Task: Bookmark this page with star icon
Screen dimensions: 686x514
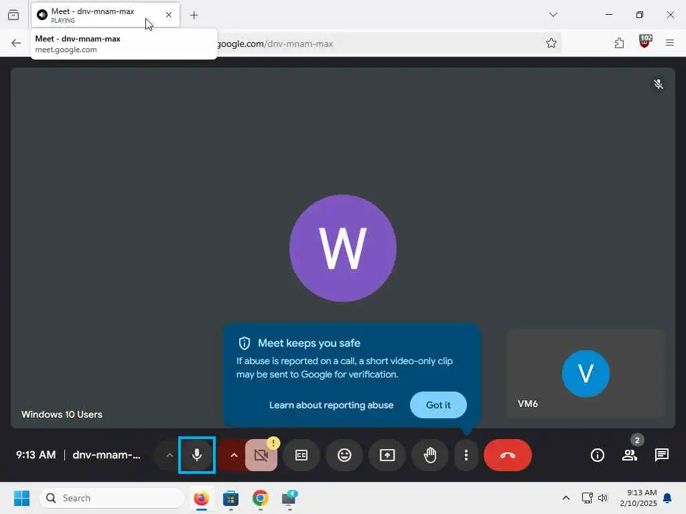Action: point(551,43)
